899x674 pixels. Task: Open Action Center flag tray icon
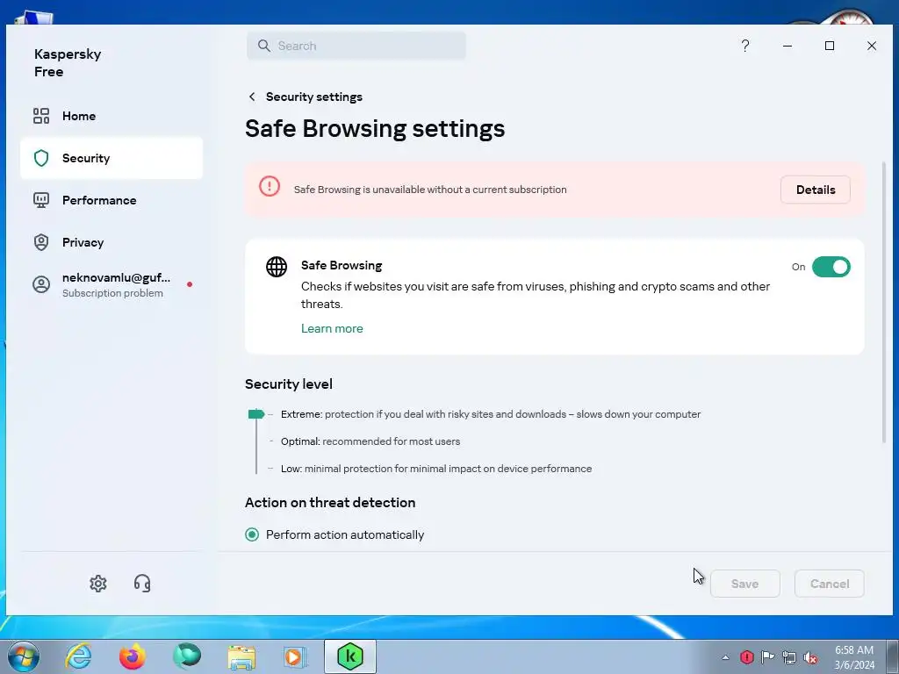767,656
